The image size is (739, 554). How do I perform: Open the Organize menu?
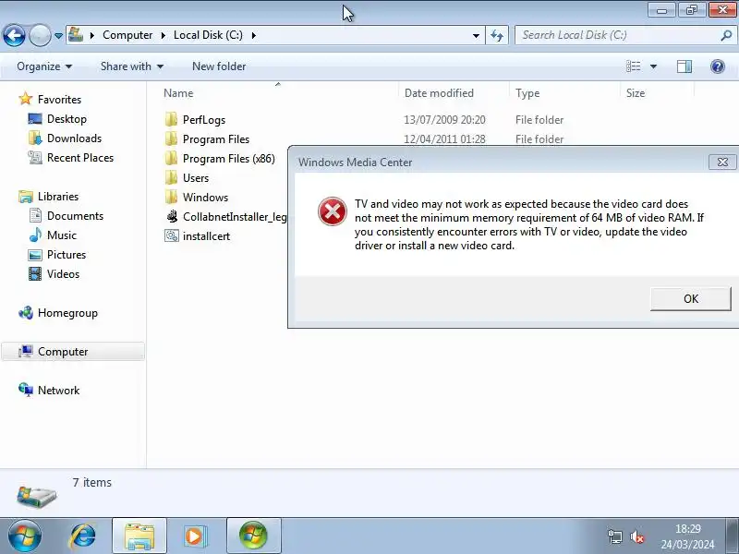(x=44, y=66)
